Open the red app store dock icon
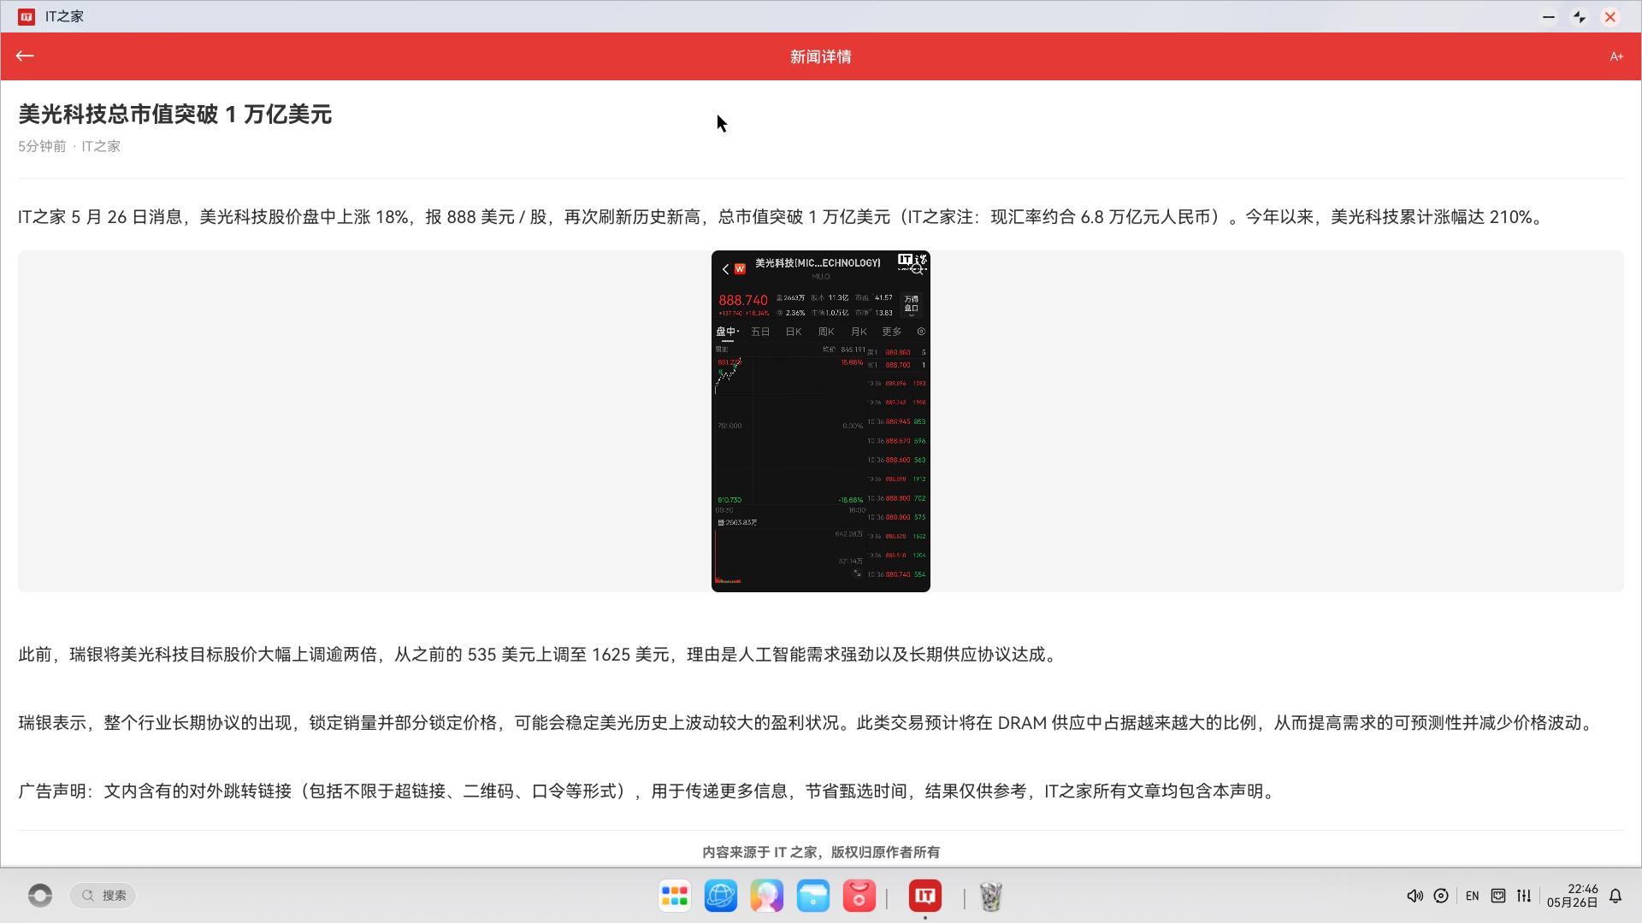Viewport: 1642px width, 923px height. (x=859, y=896)
